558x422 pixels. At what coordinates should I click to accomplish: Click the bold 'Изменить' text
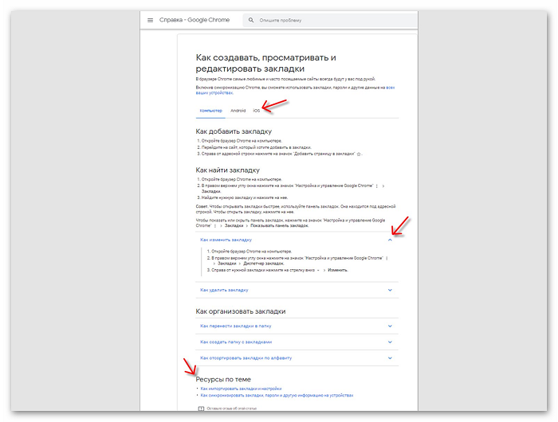click(337, 270)
